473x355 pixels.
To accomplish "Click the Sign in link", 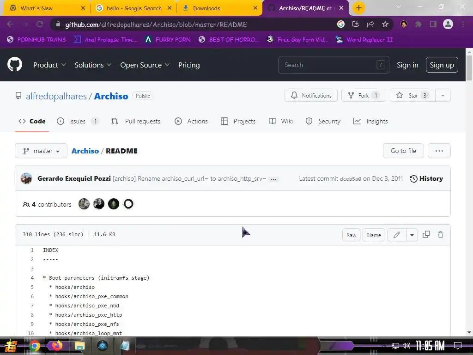I will click(x=407, y=65).
